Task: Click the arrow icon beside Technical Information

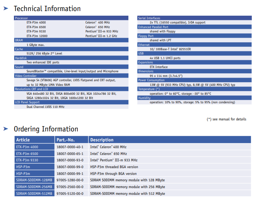Action: [x=6, y=8]
